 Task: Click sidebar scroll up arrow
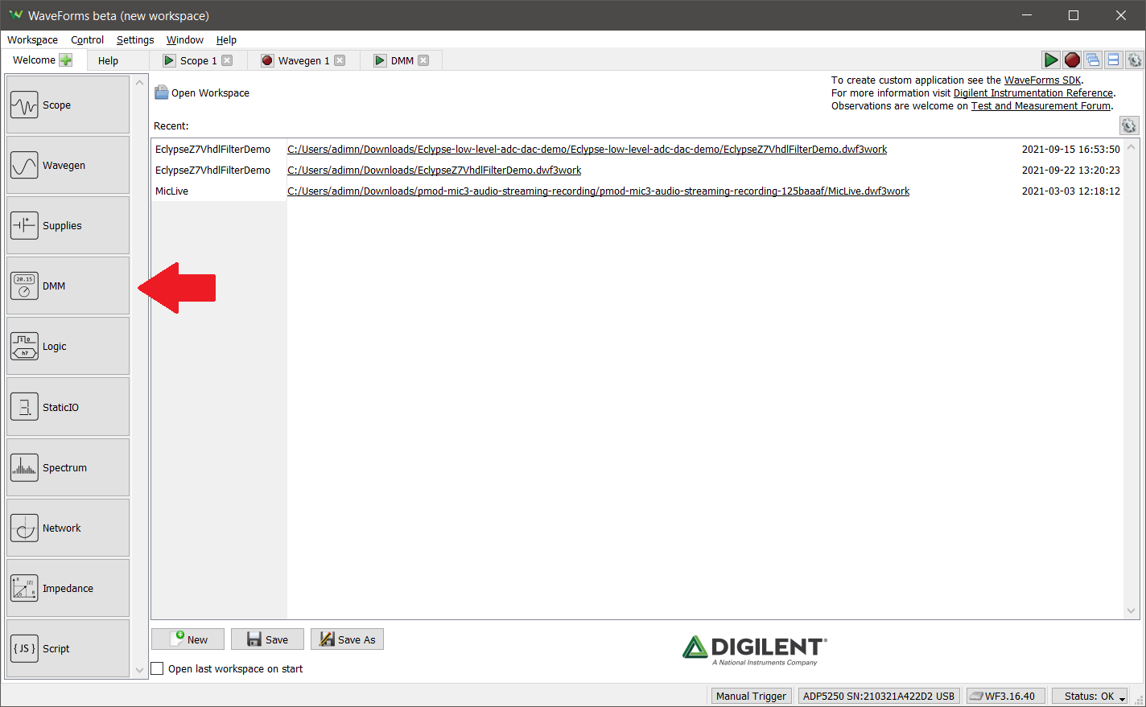139,83
